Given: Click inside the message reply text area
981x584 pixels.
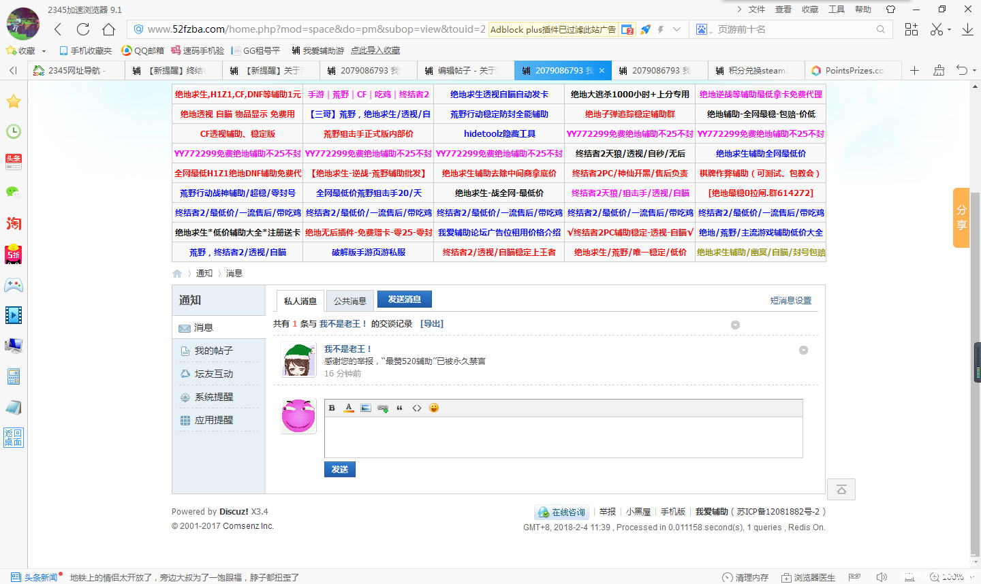Looking at the screenshot, I should (x=563, y=436).
